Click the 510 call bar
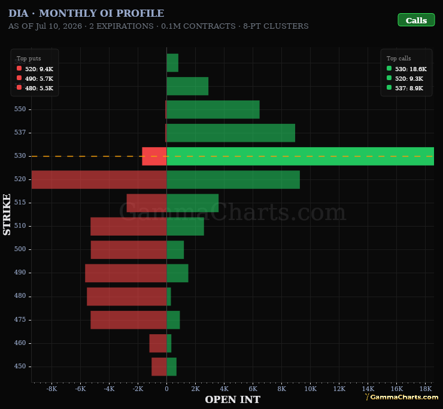 tap(186, 227)
